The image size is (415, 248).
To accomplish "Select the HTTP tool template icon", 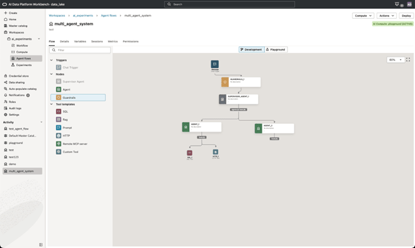I will click(x=59, y=135).
